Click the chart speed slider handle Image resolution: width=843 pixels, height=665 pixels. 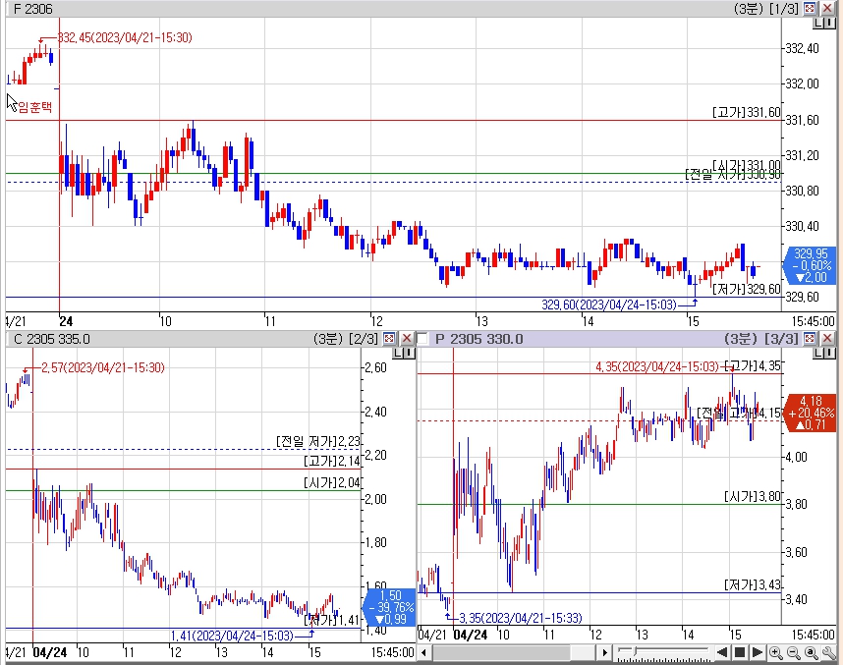click(x=635, y=651)
